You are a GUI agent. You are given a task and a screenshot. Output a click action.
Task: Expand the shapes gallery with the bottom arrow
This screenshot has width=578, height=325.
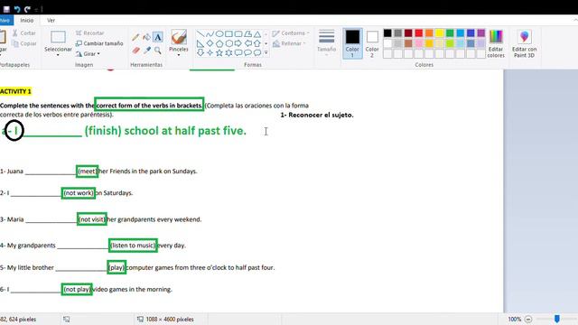(266, 53)
